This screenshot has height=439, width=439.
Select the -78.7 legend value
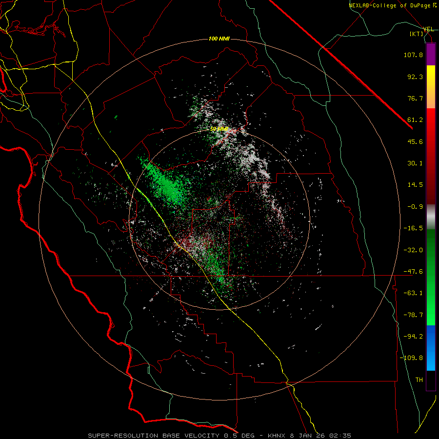pos(413,315)
